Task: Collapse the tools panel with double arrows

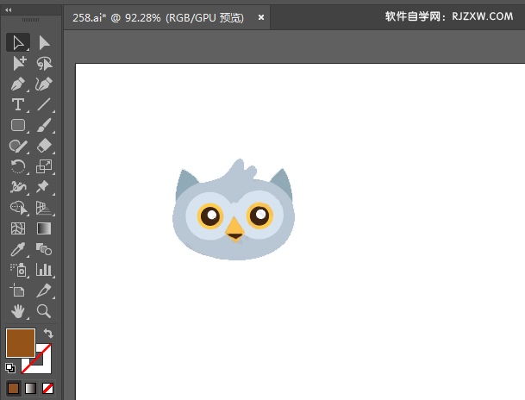Action: pyautogui.click(x=9, y=10)
